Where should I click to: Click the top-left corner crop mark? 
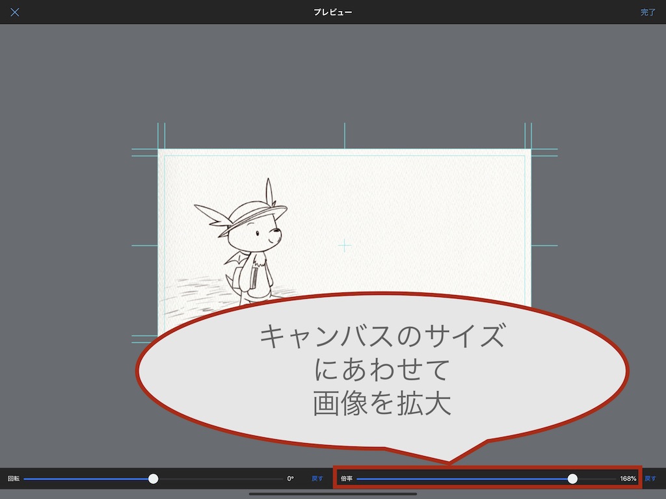coord(160,151)
